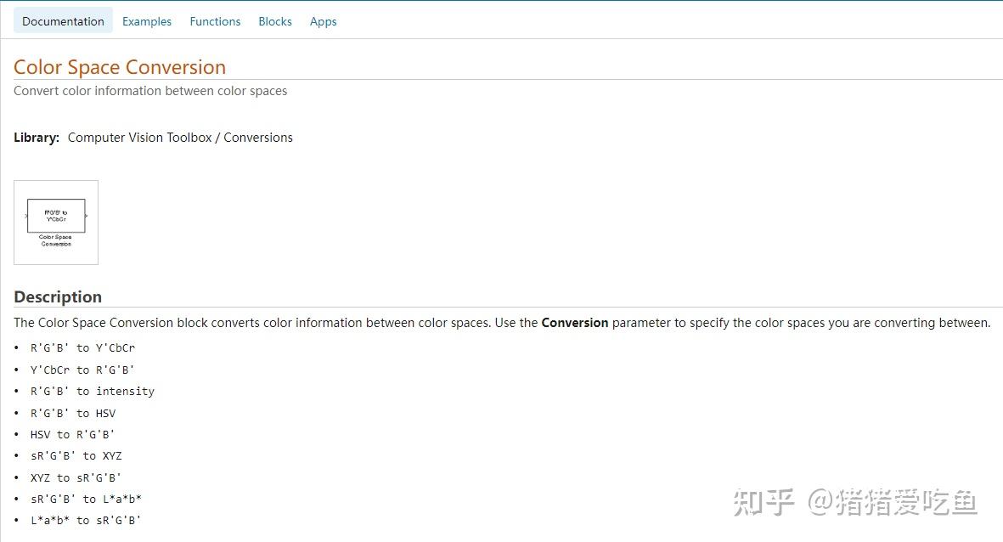Click the L*a*b* to sR'G'B' list item
Image resolution: width=1003 pixels, height=542 pixels.
(86, 520)
